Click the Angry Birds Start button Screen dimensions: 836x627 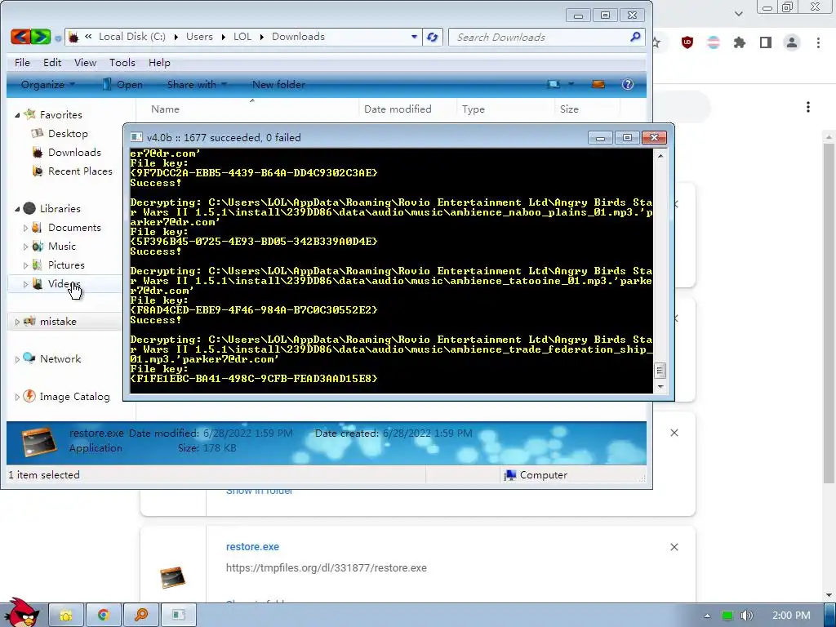pyautogui.click(x=21, y=612)
